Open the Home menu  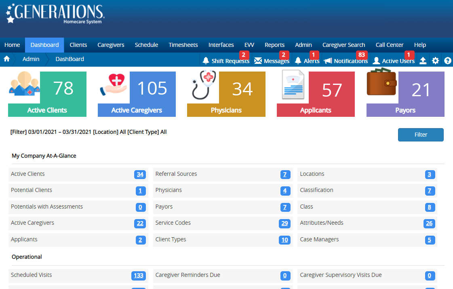point(12,45)
